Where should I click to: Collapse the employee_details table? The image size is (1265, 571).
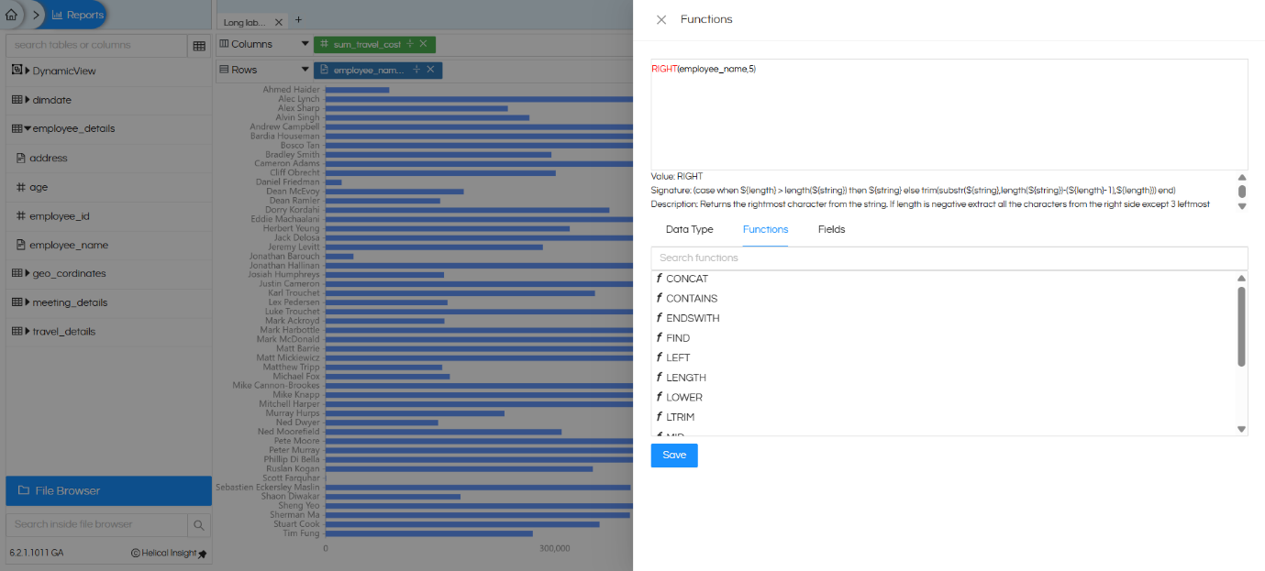pos(28,128)
